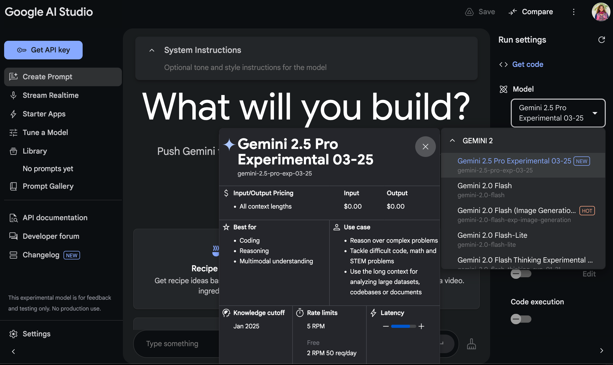This screenshot has height=365, width=613.
Task: Click the Model atom icon
Action: [x=504, y=89]
